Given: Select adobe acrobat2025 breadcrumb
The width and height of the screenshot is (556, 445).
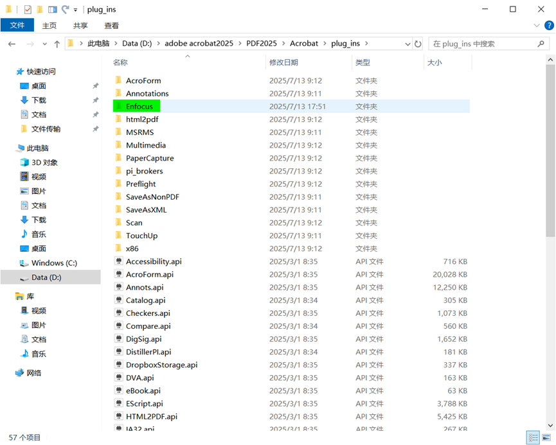Looking at the screenshot, I should [199, 44].
